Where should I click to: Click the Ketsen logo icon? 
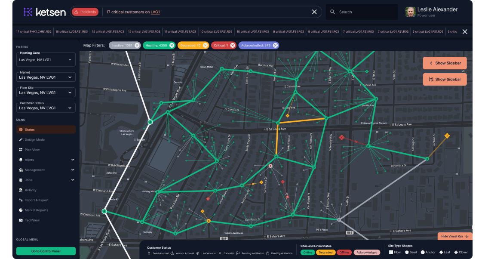[x=28, y=12]
